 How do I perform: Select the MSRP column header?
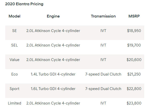point(134,16)
